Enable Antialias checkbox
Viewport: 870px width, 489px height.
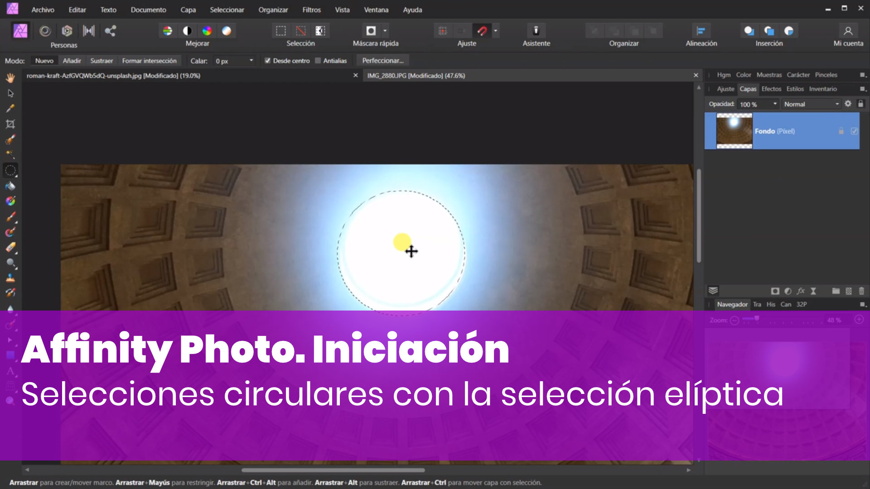pyautogui.click(x=318, y=61)
